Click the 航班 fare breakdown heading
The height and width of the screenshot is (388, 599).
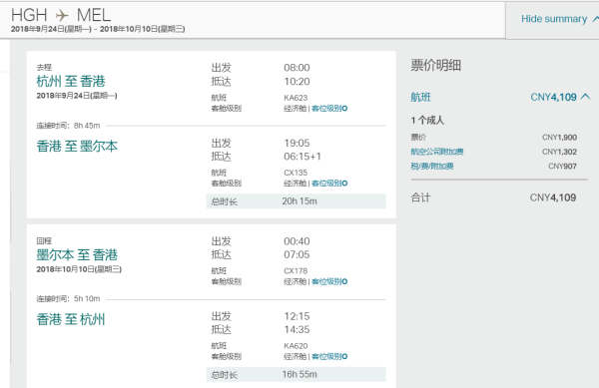(420, 97)
